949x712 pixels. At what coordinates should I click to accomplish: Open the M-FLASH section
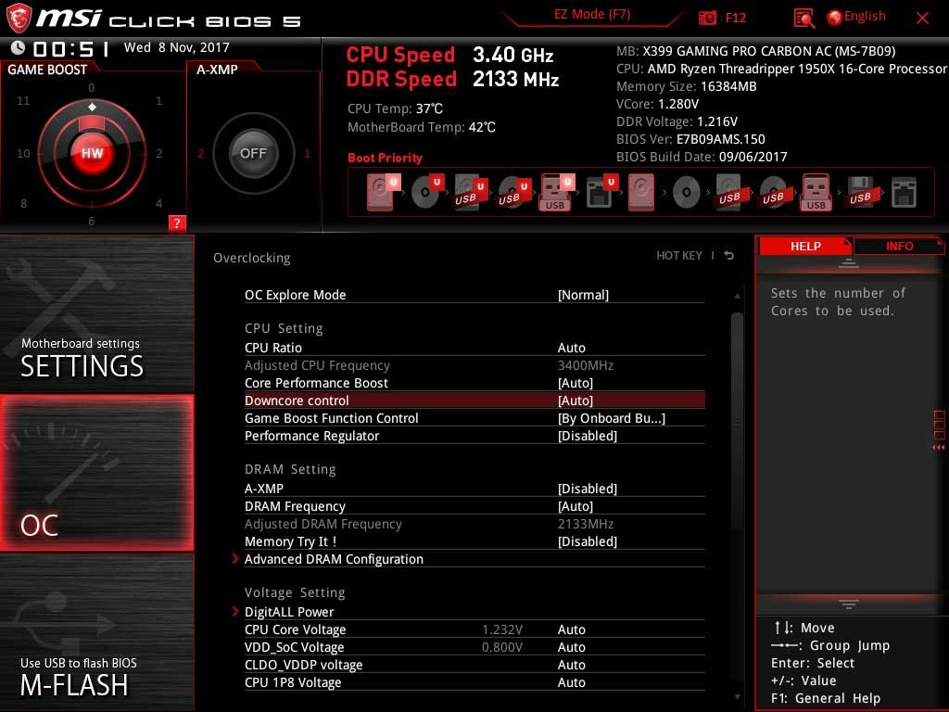(x=96, y=632)
